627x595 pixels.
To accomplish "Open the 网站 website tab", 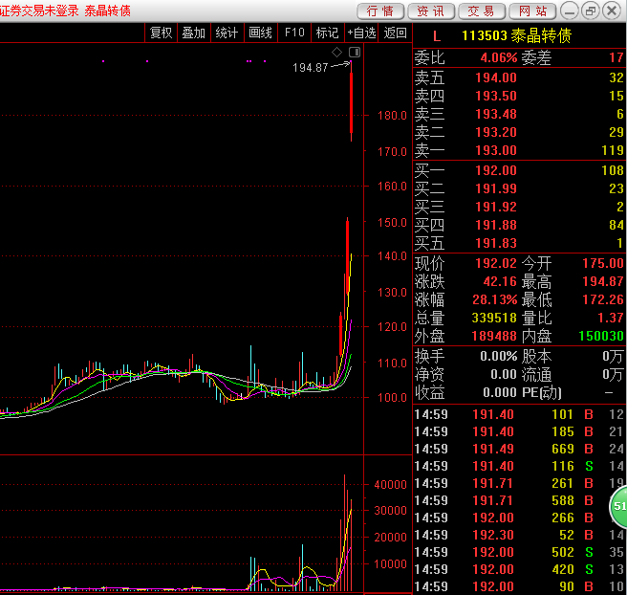I will click(532, 11).
